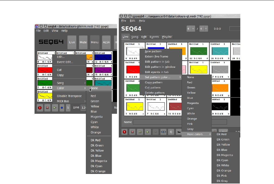This screenshot has width=274, height=184.
Task: Select red pattern slot 1 in qpseq64 grid
Action: [132, 70]
